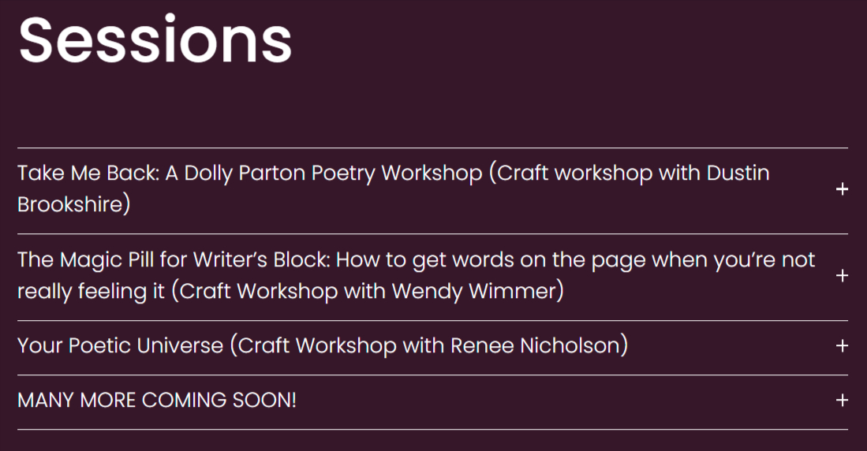Image resolution: width=867 pixels, height=451 pixels.
Task: Click the Sessions heading
Action: (x=155, y=39)
